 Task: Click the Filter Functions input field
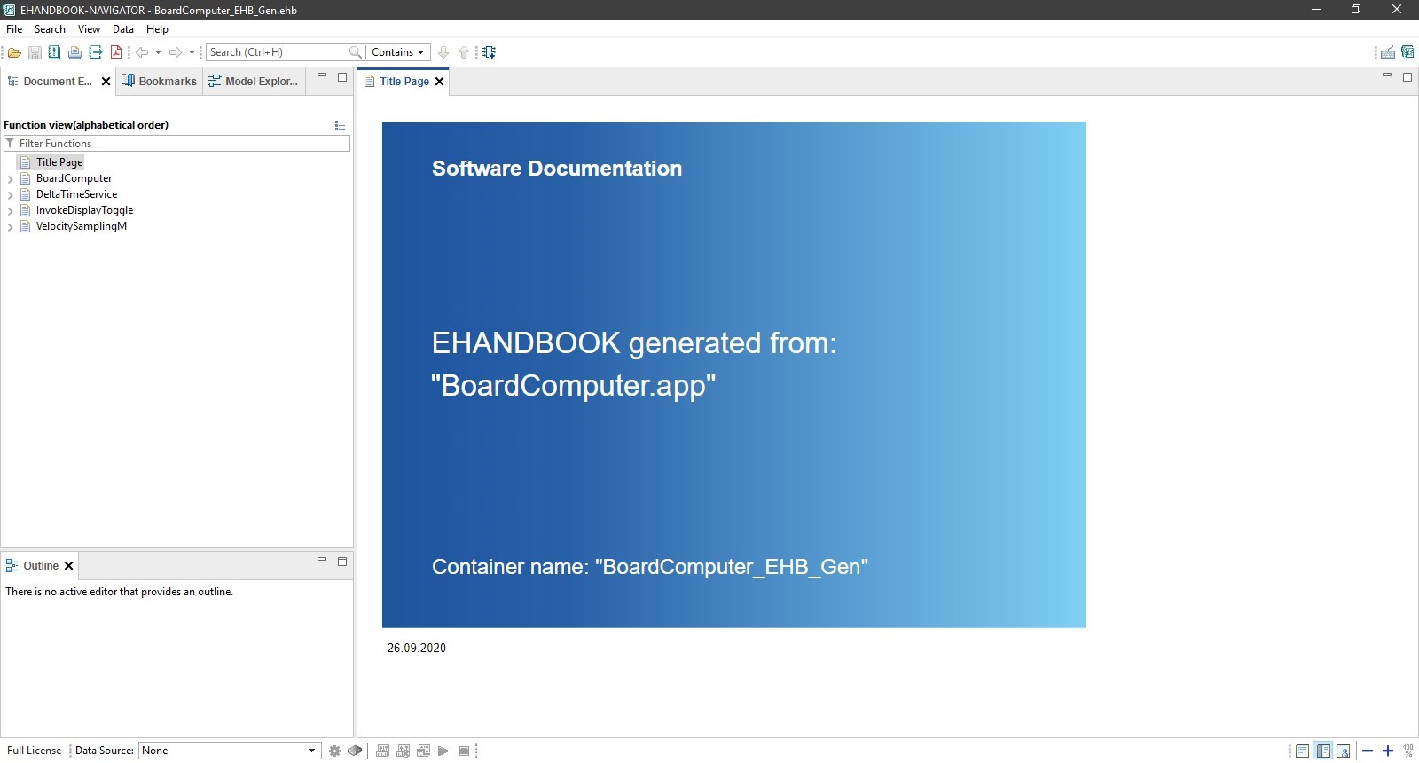tap(182, 144)
